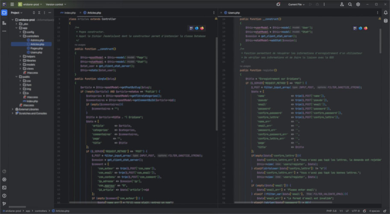Collapse the controllers folder
Image resolution: width=390 pixels, height=214 pixels.
(20, 36)
